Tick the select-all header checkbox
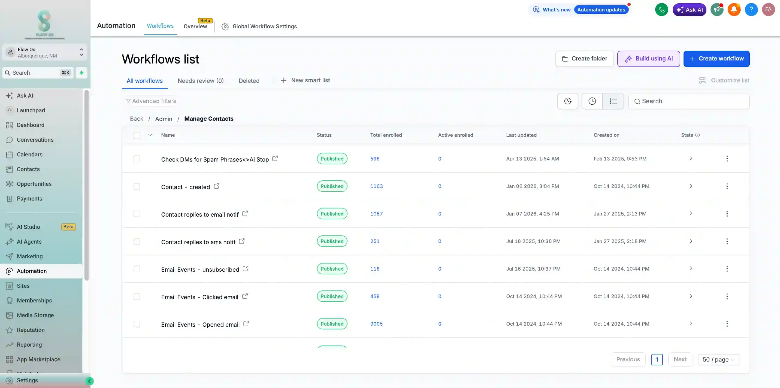 (x=137, y=135)
